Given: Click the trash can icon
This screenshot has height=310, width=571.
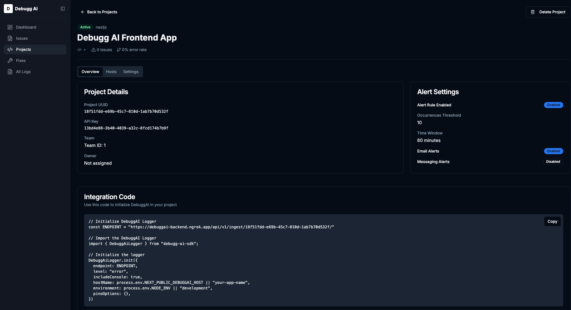Looking at the screenshot, I should click(x=533, y=12).
